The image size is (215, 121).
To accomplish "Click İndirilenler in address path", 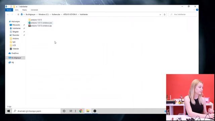I will 84,14.
